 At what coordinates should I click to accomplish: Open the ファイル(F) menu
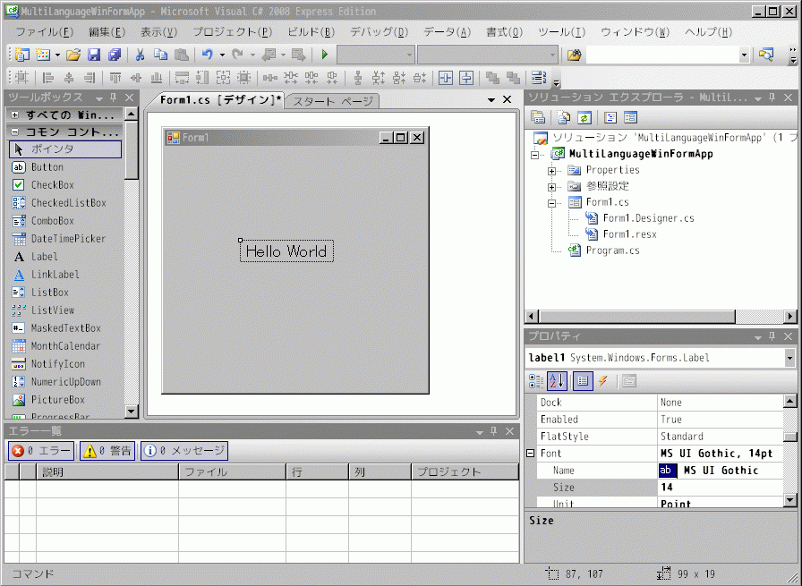(x=45, y=31)
